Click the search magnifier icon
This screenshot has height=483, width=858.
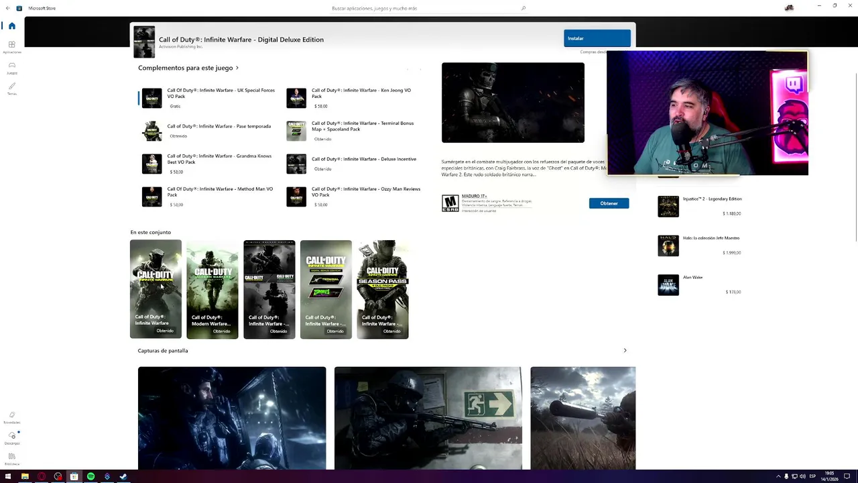tap(524, 8)
